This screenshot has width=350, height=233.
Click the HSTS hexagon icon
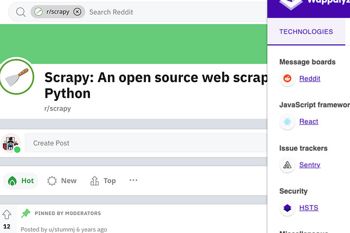[287, 208]
